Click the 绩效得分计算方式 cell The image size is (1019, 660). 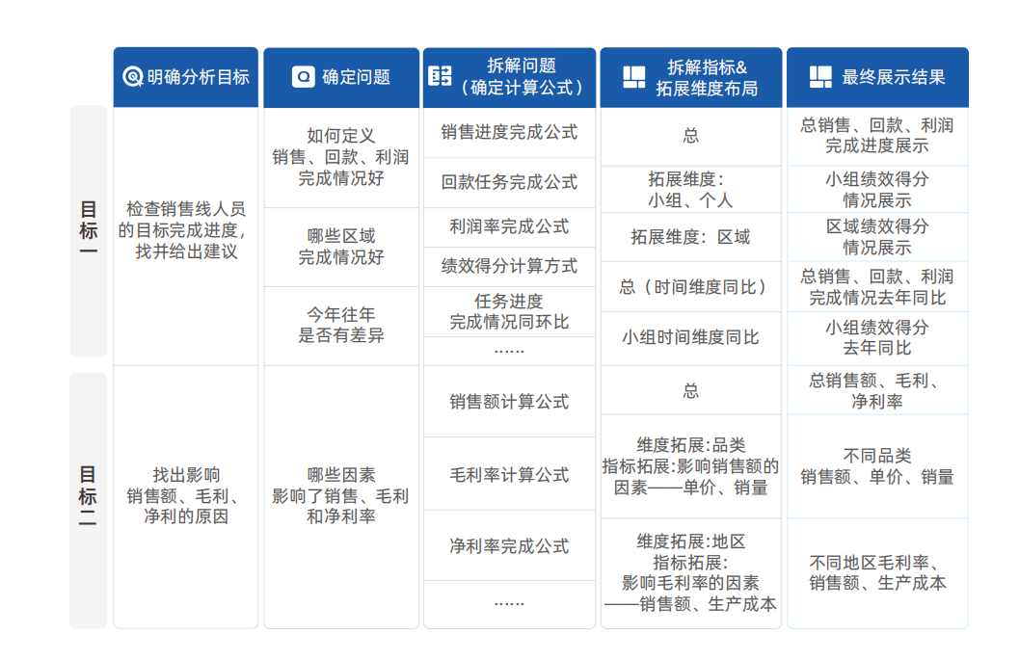[x=509, y=266]
